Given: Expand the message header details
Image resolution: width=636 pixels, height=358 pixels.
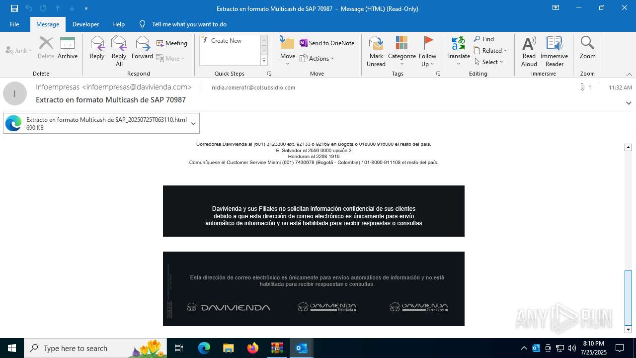Looking at the screenshot, I should (629, 103).
